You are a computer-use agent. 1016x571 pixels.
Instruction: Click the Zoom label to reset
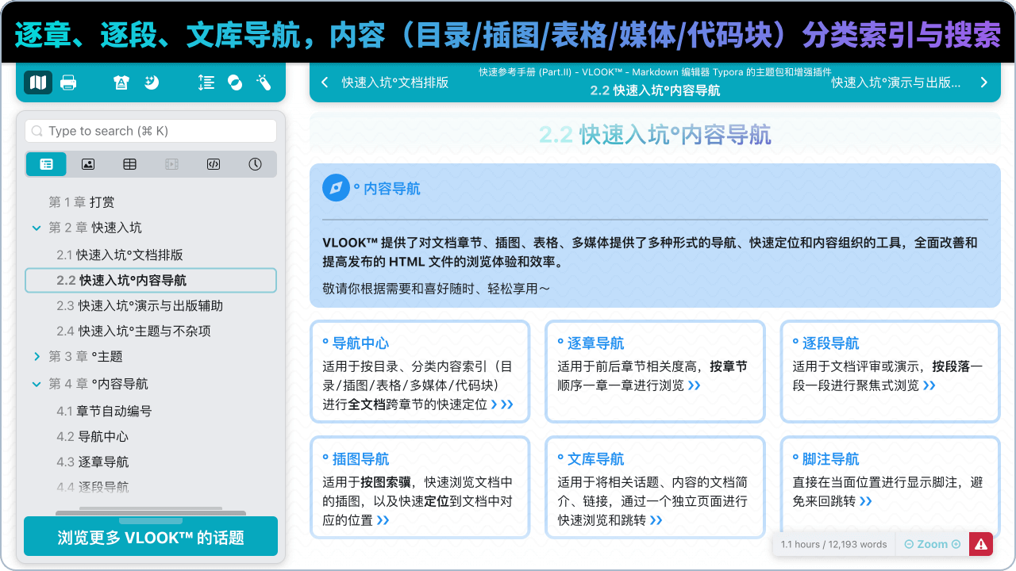pyautogui.click(x=933, y=544)
